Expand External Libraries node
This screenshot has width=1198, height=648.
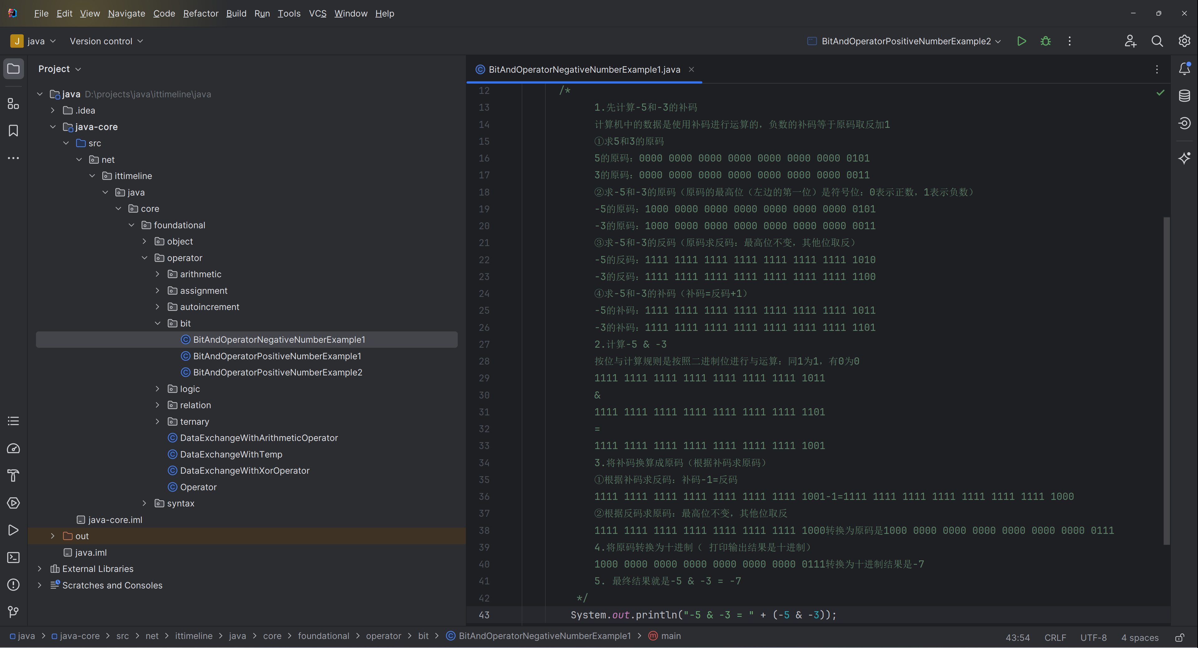point(40,568)
